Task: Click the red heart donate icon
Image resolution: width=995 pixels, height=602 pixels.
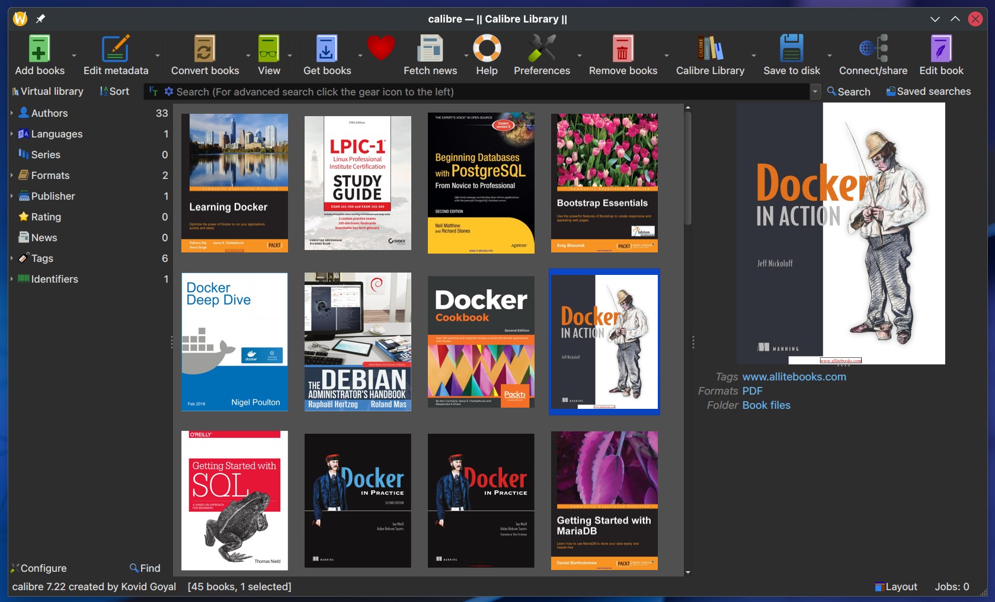Action: coord(380,47)
